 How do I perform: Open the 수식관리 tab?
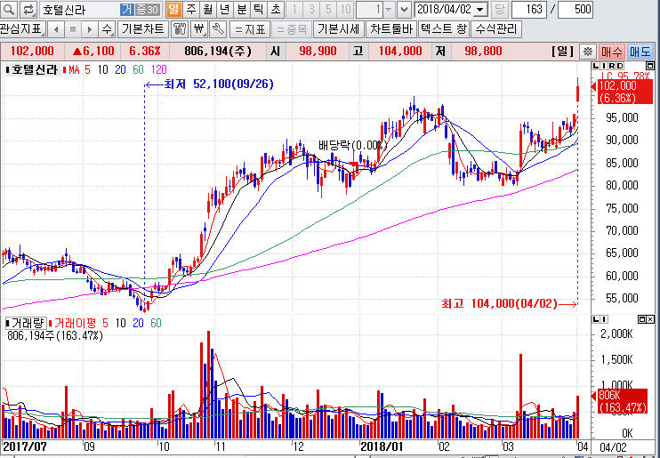496,28
